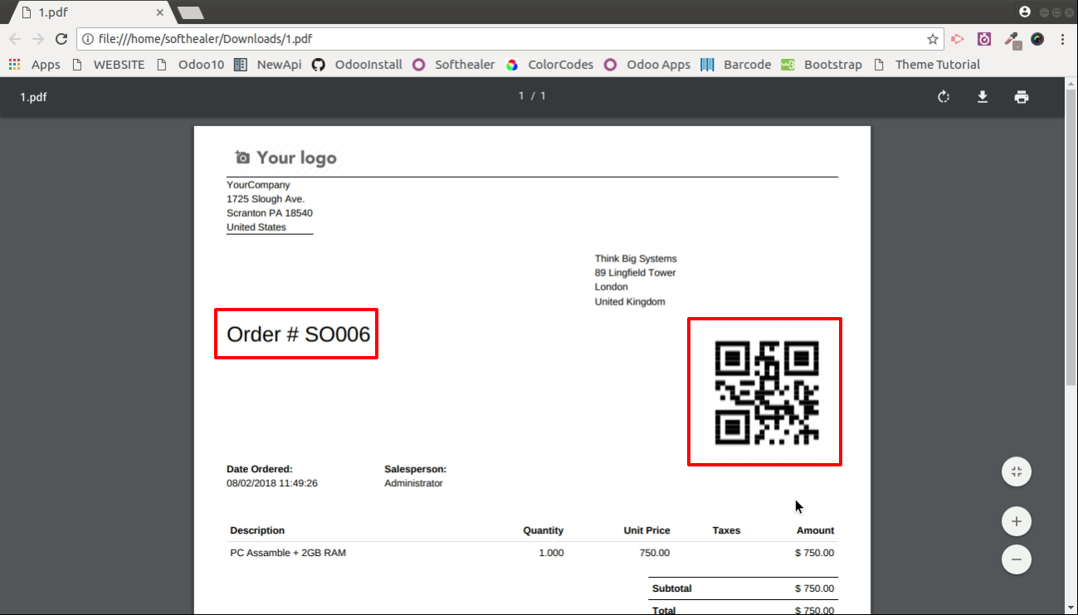Go forward in browser history
Image resolution: width=1078 pixels, height=615 pixels.
[38, 39]
